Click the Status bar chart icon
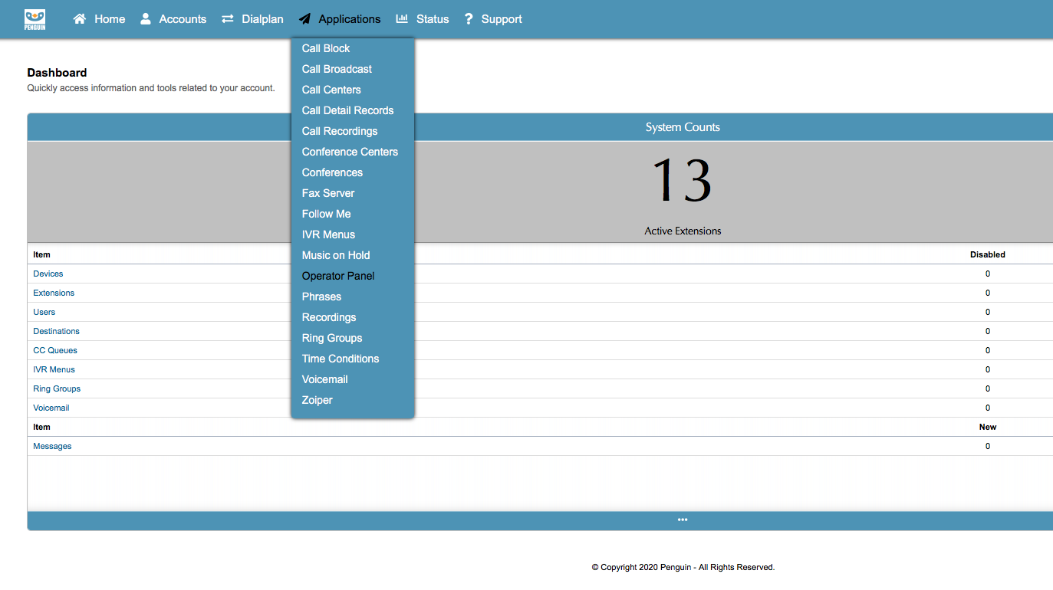1053x590 pixels. point(402,19)
